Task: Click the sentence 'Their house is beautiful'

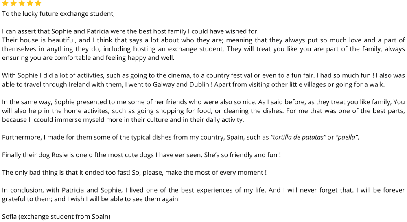Action: pos(39,40)
